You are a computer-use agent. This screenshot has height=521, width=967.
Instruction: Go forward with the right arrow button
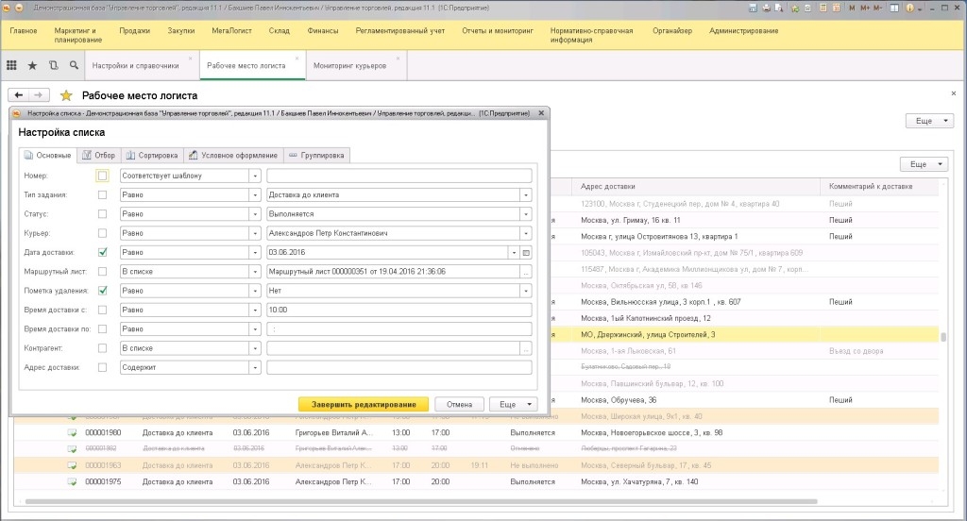38,95
